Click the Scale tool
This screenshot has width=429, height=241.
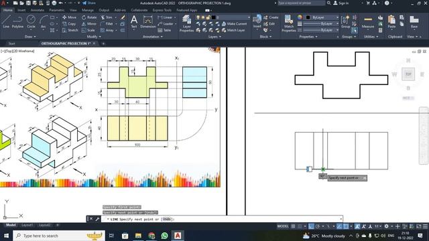(88, 30)
